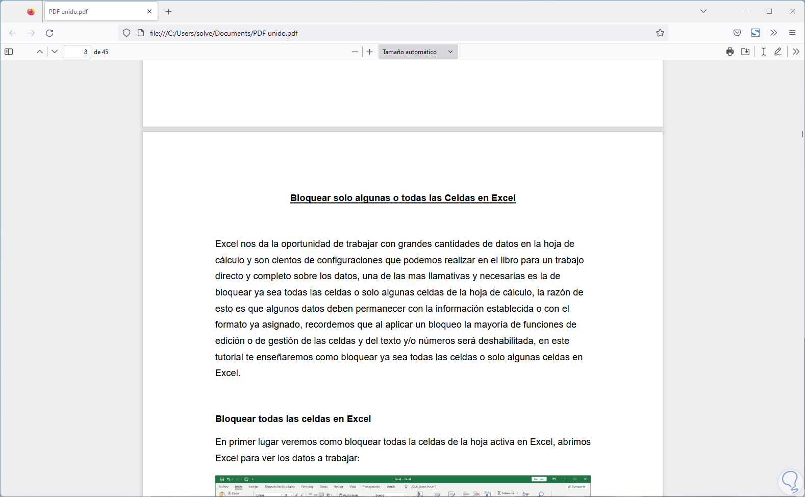The width and height of the screenshot is (805, 497).
Task: Click the underlined title Bloquear solo algunas
Action: (x=403, y=198)
